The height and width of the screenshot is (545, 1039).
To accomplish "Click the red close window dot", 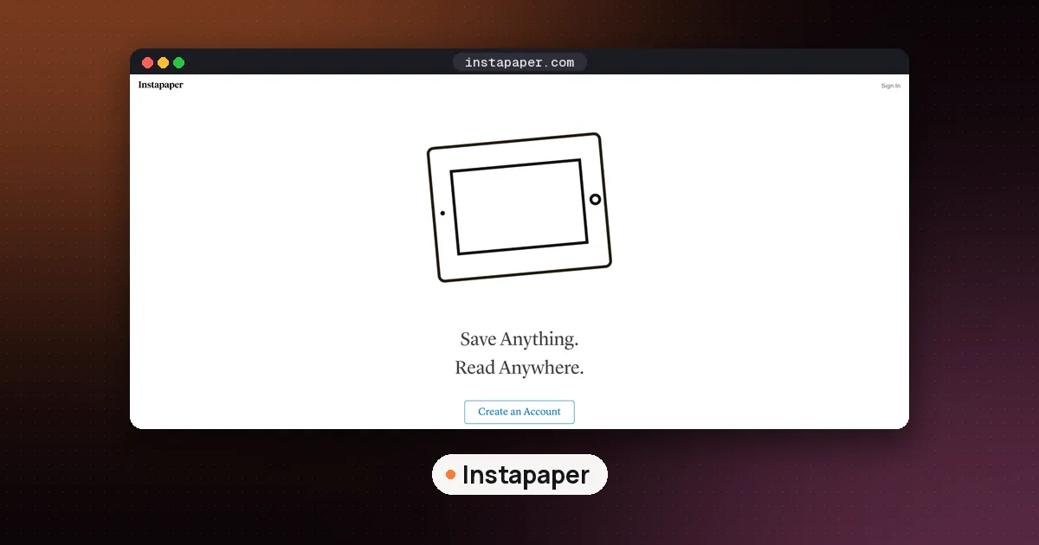I will click(x=148, y=62).
